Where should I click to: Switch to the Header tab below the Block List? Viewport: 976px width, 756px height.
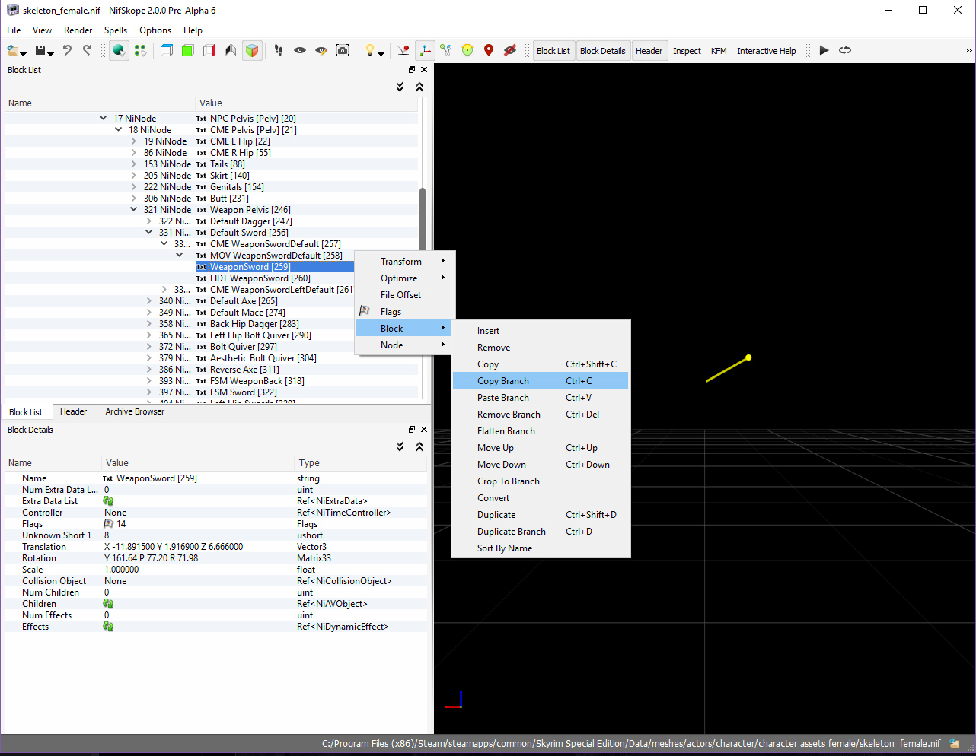pos(73,411)
